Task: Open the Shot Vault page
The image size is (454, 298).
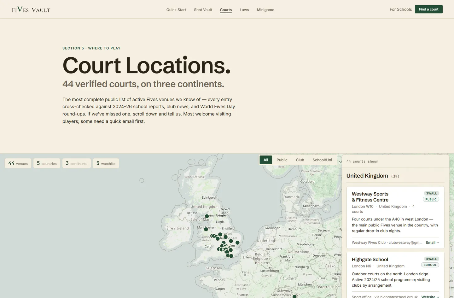Action: 203,10
